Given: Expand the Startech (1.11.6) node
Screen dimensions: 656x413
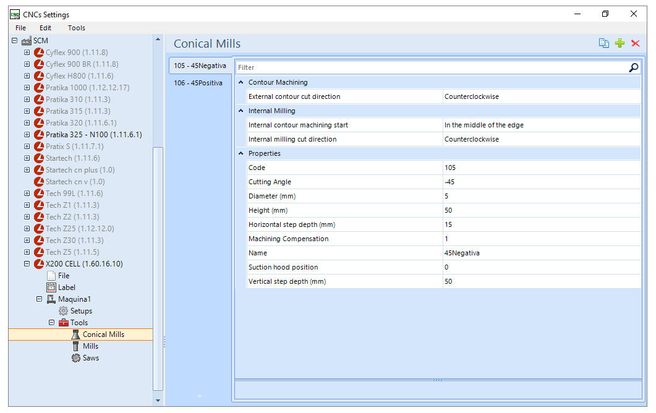Looking at the screenshot, I should [x=27, y=158].
